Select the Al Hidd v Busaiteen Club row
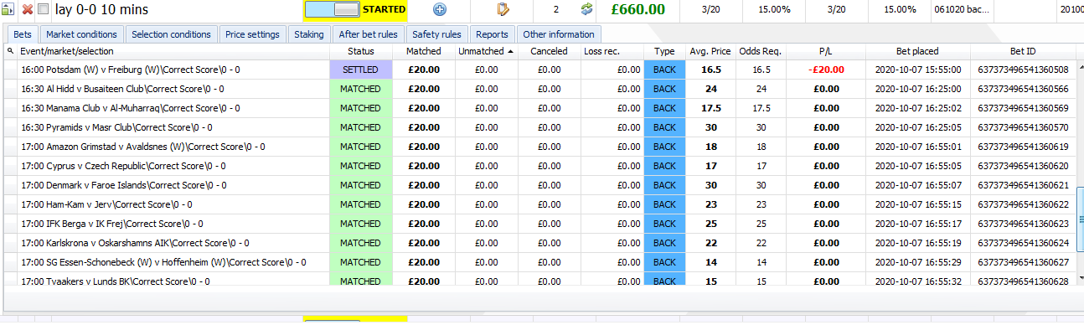The width and height of the screenshot is (1084, 325). point(540,89)
